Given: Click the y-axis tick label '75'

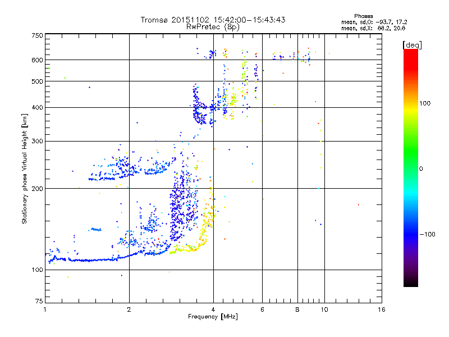Looking at the screenshot, I should (39, 301).
